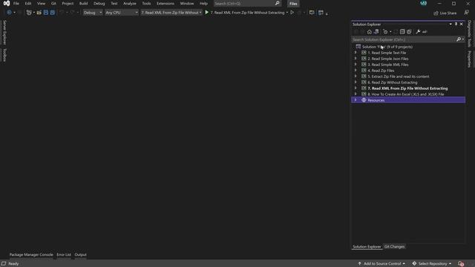Click the MB account badge
The width and height of the screenshot is (475, 267).
pyautogui.click(x=424, y=3)
